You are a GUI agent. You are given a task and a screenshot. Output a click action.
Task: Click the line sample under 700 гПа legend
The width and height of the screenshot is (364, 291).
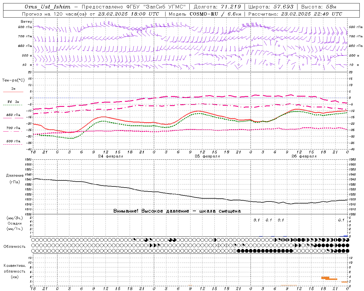click(13, 132)
